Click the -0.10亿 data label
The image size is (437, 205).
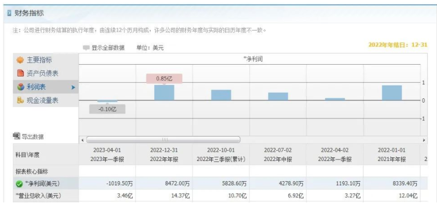(107, 109)
